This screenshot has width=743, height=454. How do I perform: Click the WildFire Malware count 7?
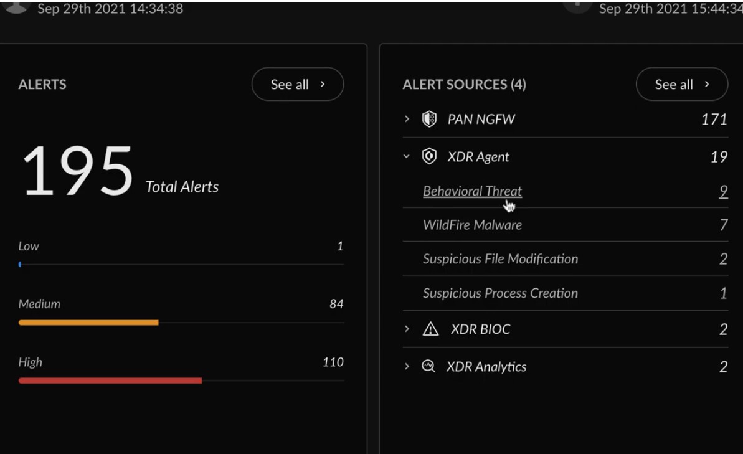coord(724,225)
